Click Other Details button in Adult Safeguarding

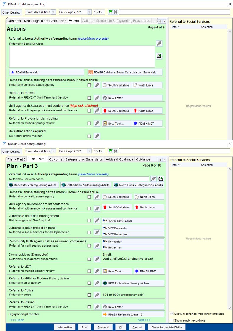tap(12, 151)
